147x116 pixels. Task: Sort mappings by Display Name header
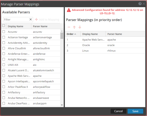pos(93,34)
